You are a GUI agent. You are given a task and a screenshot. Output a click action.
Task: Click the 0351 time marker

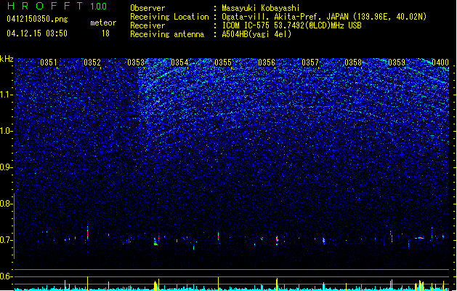pyautogui.click(x=49, y=63)
